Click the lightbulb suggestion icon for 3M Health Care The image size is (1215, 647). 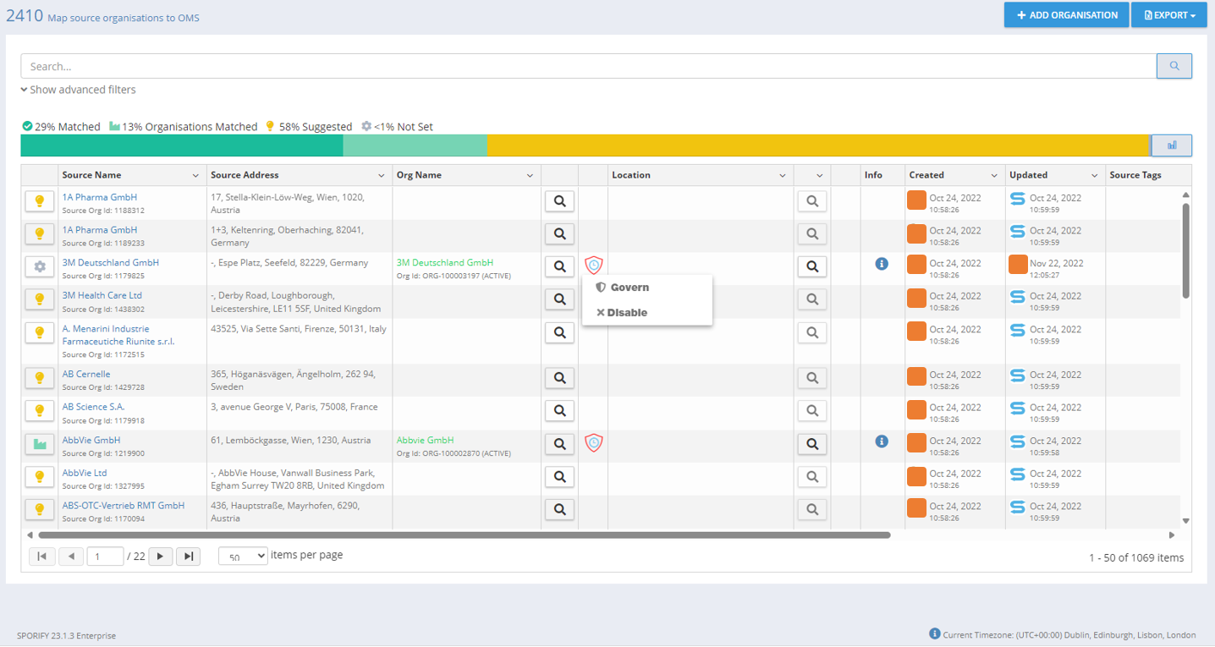(39, 299)
